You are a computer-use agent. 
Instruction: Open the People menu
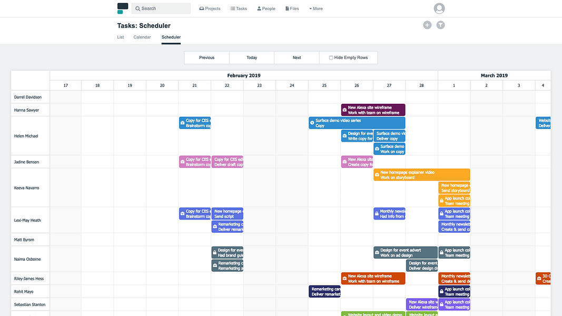click(267, 8)
